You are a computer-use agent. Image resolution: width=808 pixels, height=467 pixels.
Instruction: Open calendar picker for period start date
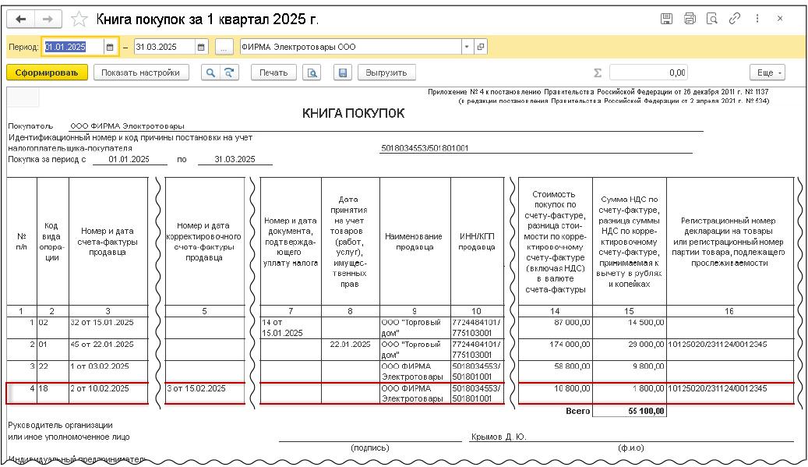[x=110, y=47]
